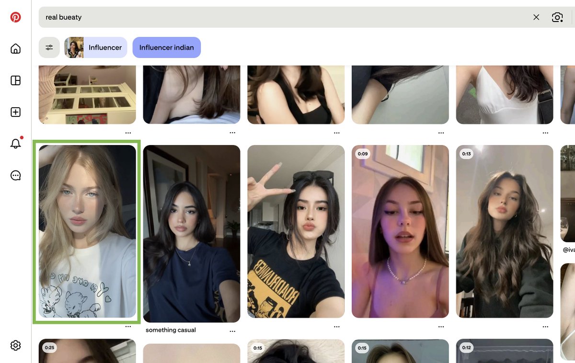Open more options beside something casual
Image resolution: width=575 pixels, height=363 pixels.
point(232,331)
